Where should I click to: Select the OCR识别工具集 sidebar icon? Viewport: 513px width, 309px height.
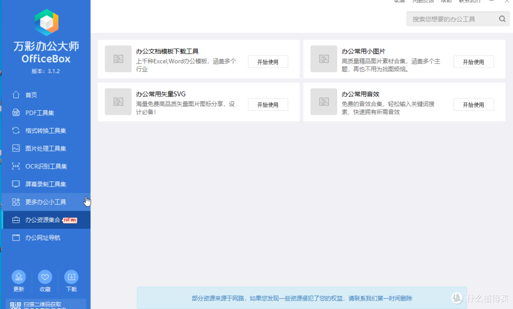(x=16, y=166)
